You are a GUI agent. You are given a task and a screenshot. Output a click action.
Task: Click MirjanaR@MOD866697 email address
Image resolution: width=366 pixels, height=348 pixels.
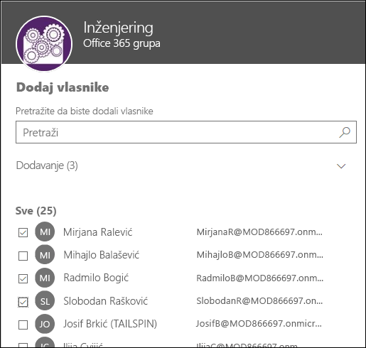pyautogui.click(x=259, y=232)
